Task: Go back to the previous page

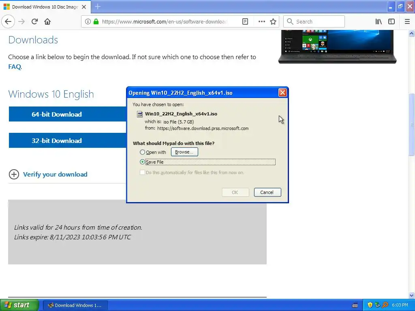Action: pos(8,22)
